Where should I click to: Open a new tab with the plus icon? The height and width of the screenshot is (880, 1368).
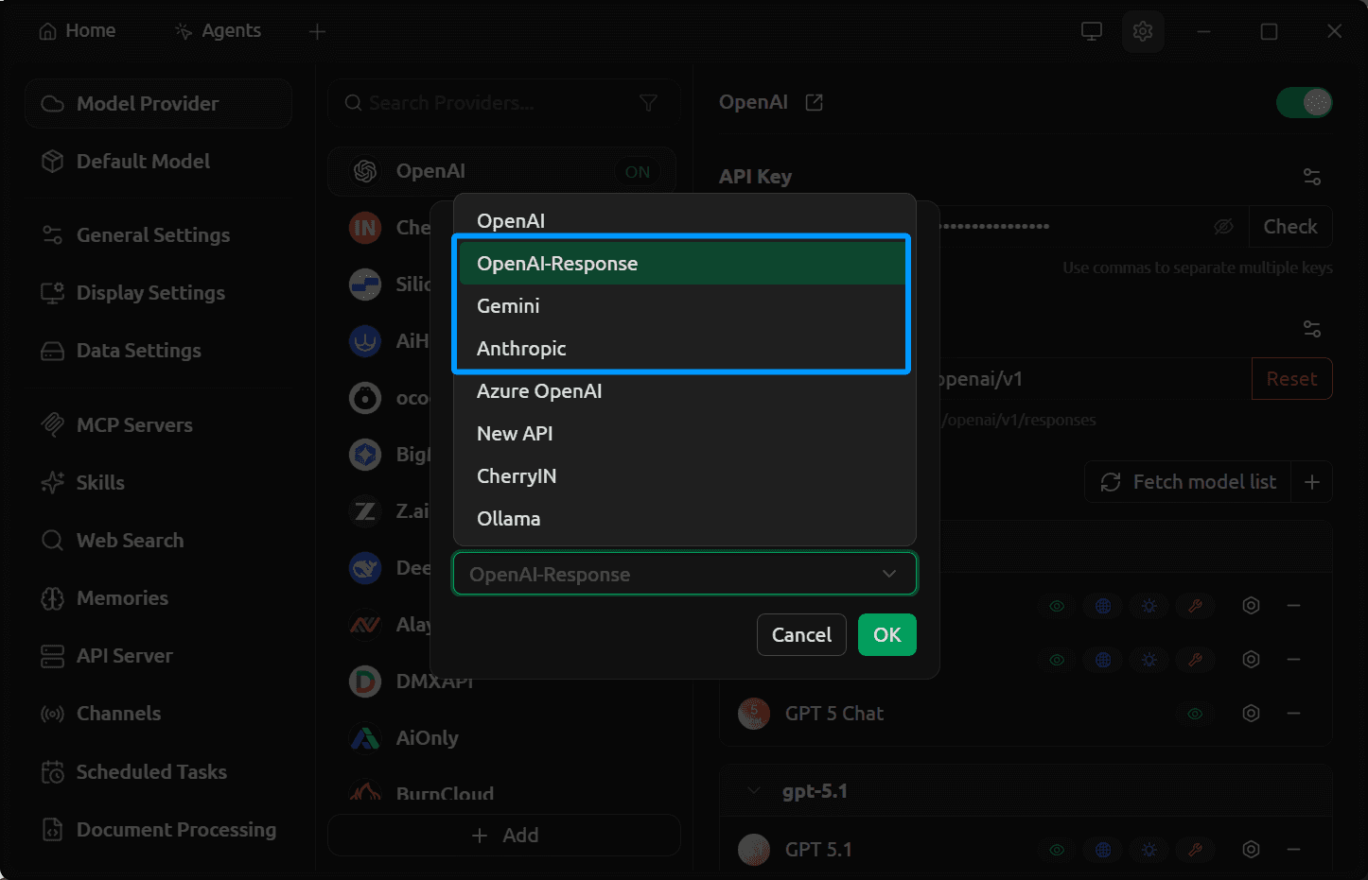click(x=317, y=31)
